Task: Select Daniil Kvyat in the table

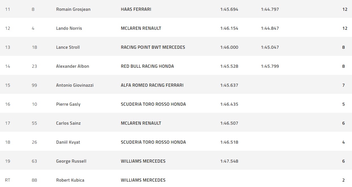Action: point(68,142)
